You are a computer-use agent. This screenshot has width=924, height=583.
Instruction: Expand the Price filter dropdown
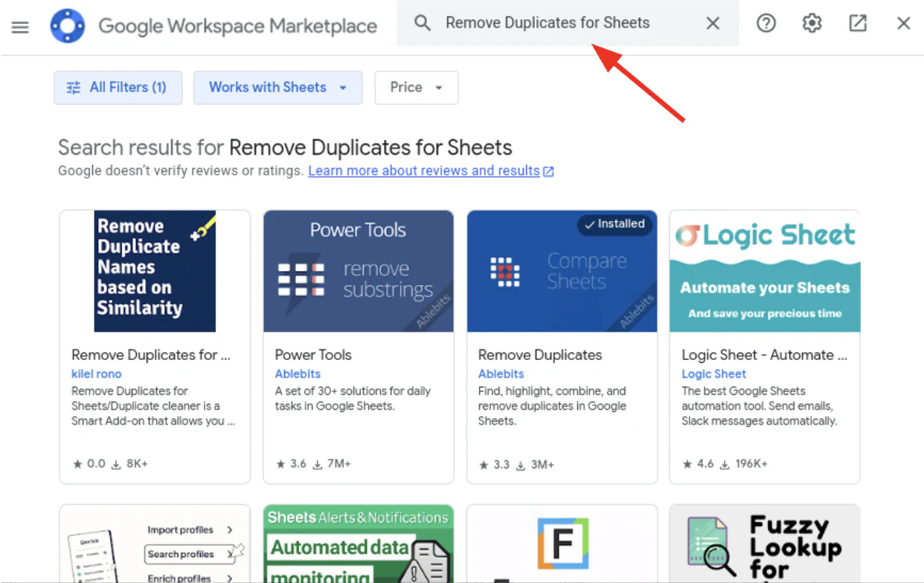coord(417,88)
